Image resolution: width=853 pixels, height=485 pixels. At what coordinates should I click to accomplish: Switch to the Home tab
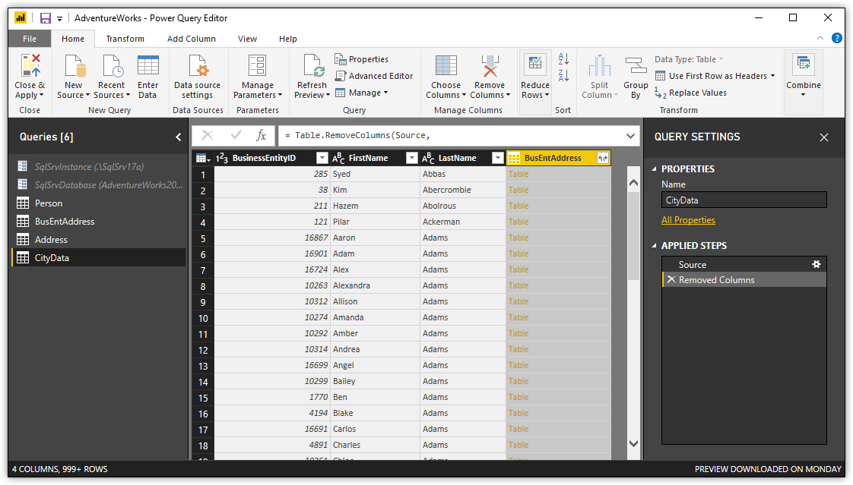pyautogui.click(x=73, y=39)
